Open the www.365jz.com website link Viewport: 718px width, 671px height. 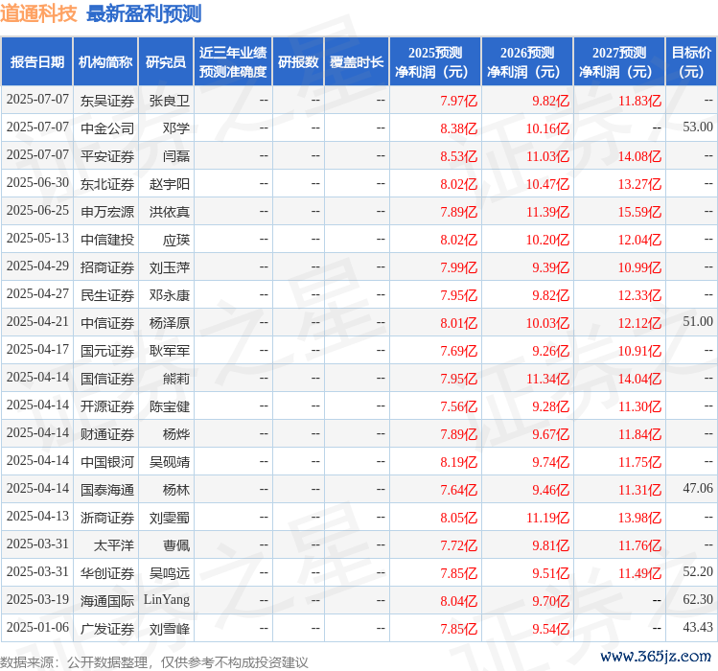point(656,657)
